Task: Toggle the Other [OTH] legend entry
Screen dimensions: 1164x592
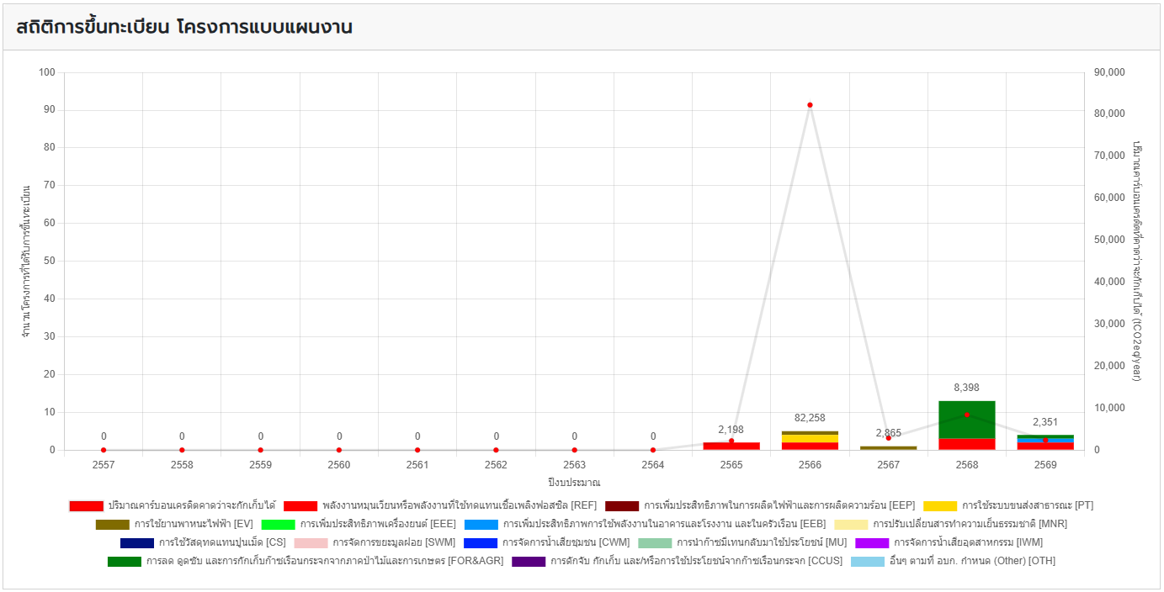Action: 971,562
